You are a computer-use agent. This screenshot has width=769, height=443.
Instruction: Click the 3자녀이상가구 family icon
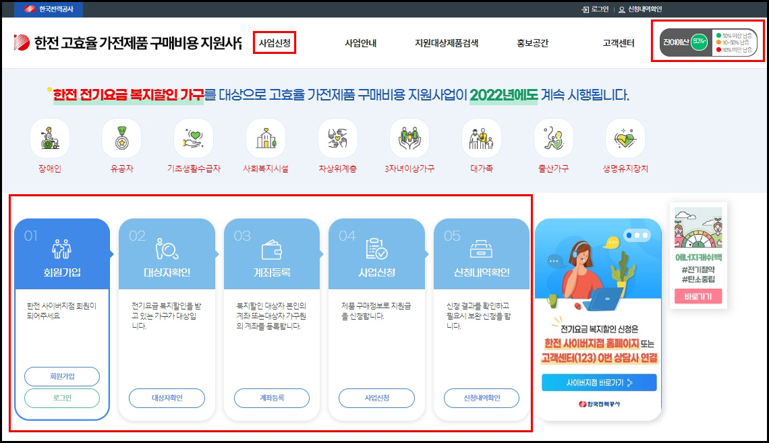point(409,138)
